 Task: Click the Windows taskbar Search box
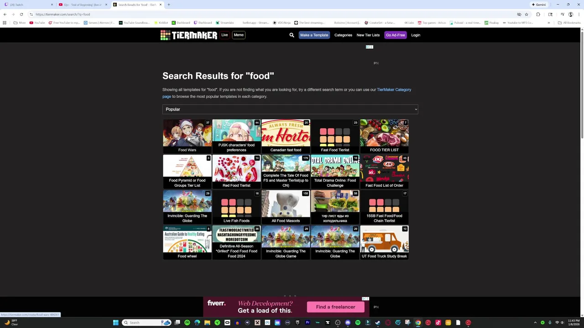pos(146,323)
